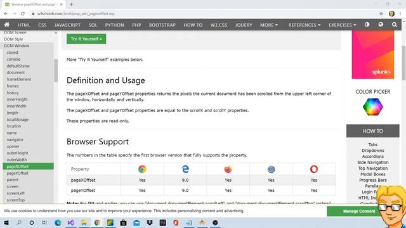Open the Chrome profile avatar
Image resolution: width=406 pixels, height=228 pixels.
click(391, 14)
